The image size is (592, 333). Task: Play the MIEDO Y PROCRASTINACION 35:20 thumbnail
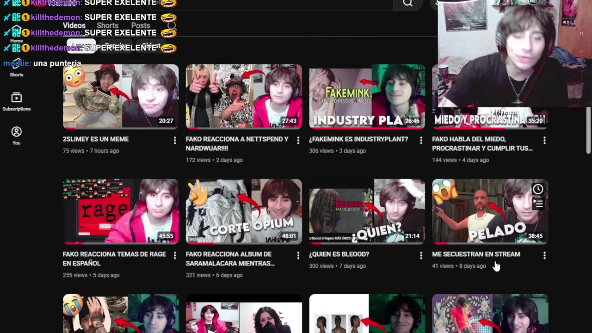click(490, 118)
